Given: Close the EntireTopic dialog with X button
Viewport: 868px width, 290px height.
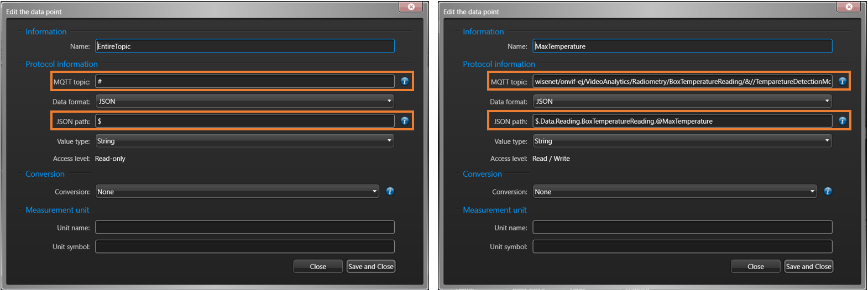Looking at the screenshot, I should click(x=411, y=7).
